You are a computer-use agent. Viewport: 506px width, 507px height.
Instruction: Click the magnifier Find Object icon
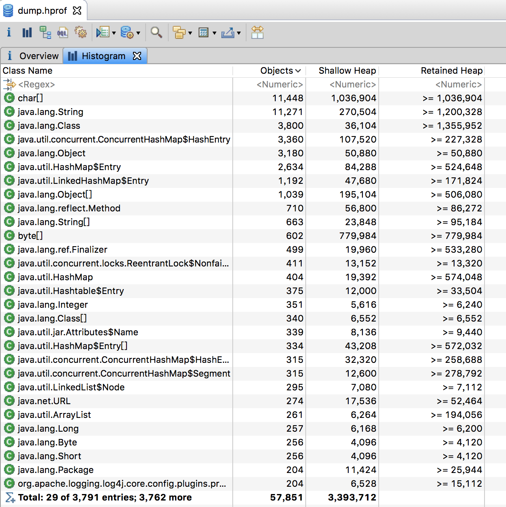coord(156,32)
